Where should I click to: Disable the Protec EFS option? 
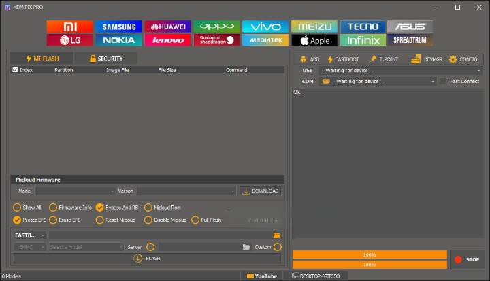click(x=17, y=220)
